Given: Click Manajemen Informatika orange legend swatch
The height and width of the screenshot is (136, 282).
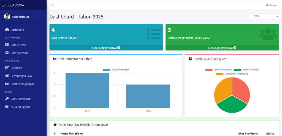Looking at the screenshot, I should 219,74.
